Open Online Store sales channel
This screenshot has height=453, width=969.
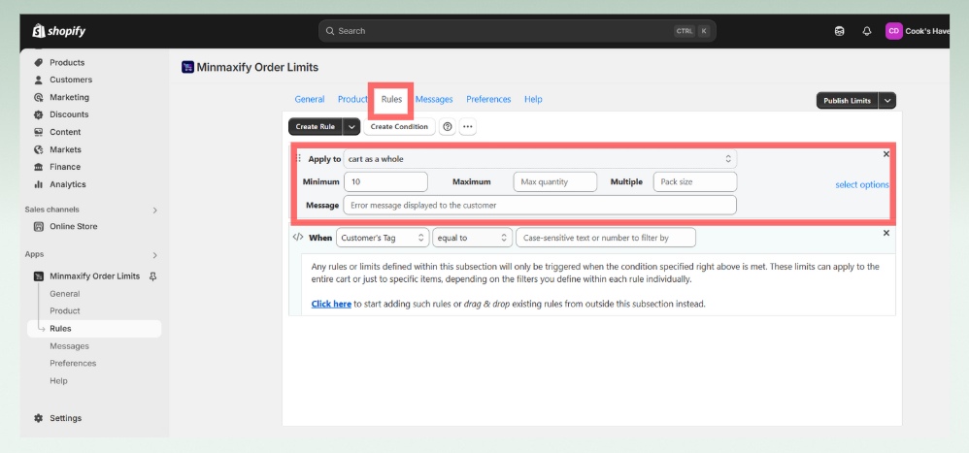tap(74, 227)
